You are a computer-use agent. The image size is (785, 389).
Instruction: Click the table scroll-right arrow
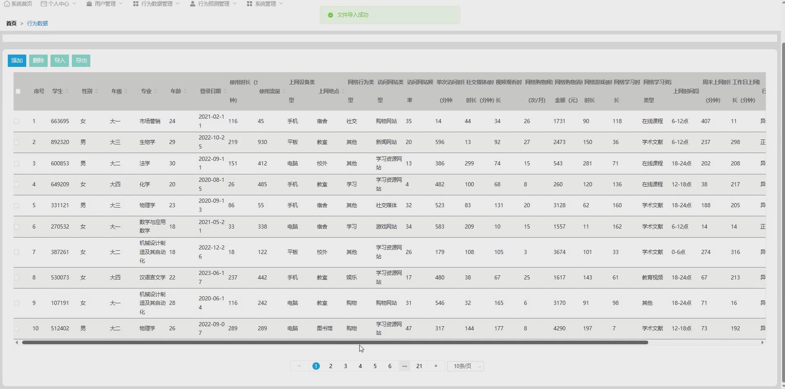(763, 342)
